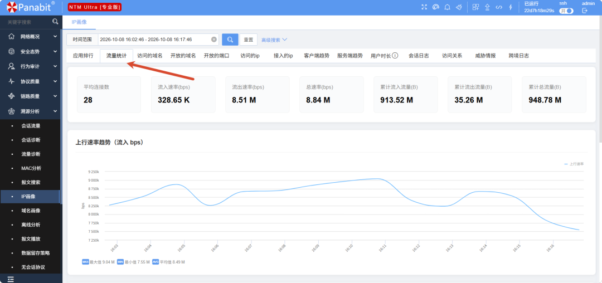Expand 高级搜索 advanced search options
The image size is (602, 283).
tap(274, 40)
